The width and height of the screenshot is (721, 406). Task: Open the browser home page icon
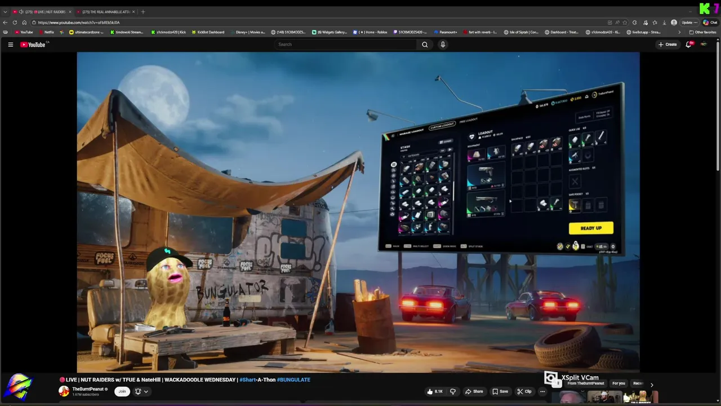click(24, 23)
